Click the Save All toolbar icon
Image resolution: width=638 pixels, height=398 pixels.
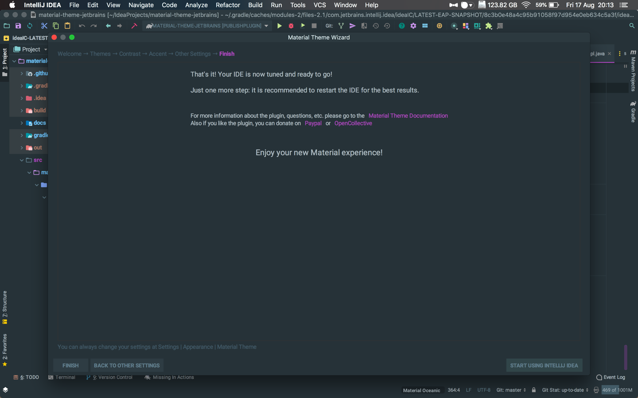click(x=18, y=26)
